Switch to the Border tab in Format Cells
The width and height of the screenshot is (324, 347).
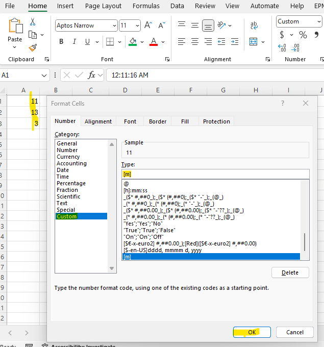pos(158,121)
